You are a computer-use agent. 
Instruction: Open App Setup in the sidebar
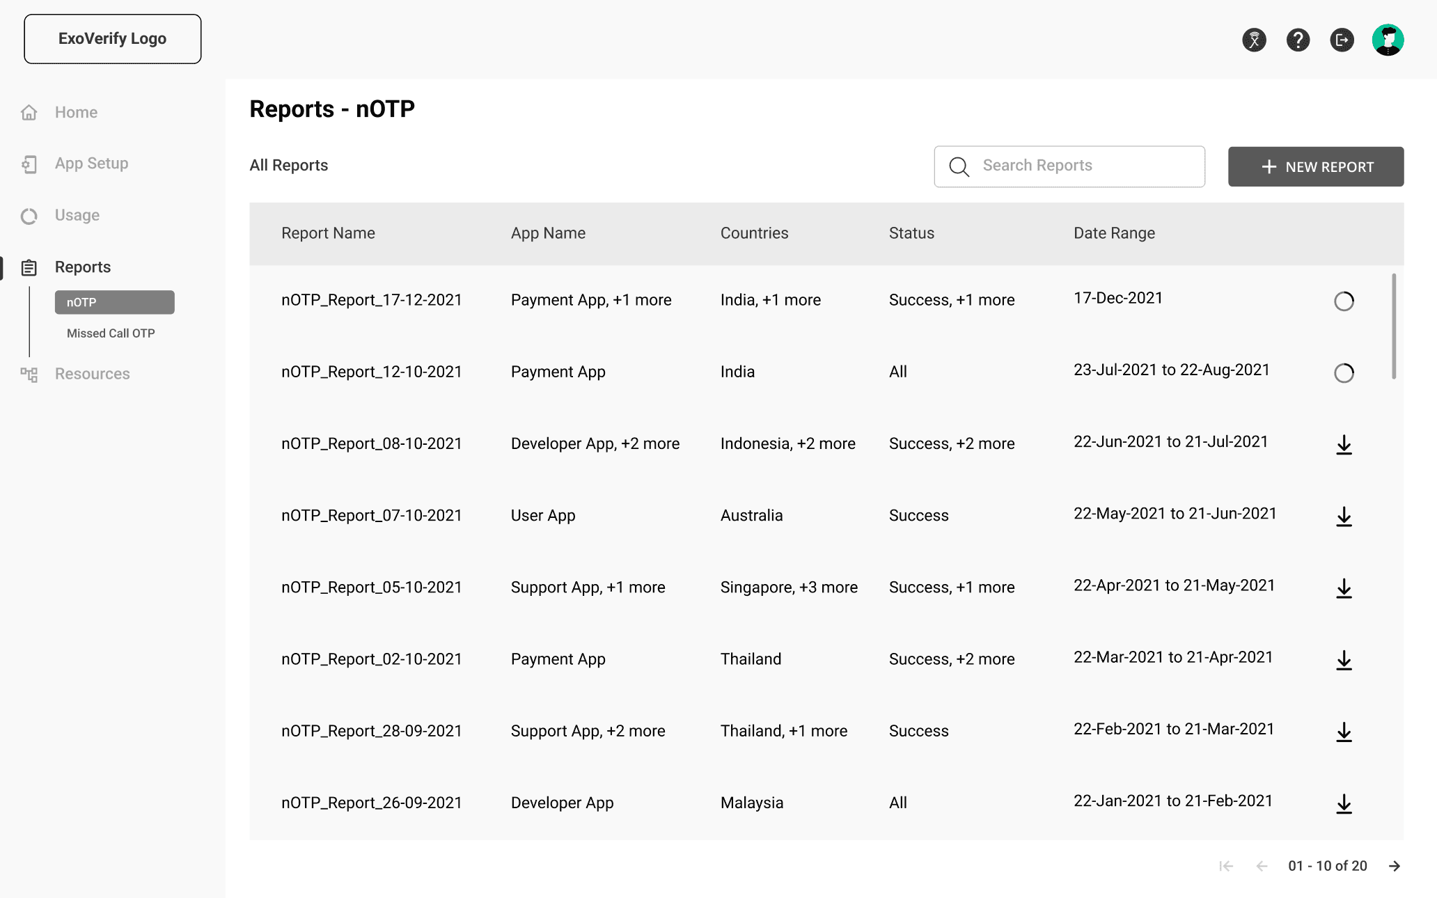[x=91, y=164]
